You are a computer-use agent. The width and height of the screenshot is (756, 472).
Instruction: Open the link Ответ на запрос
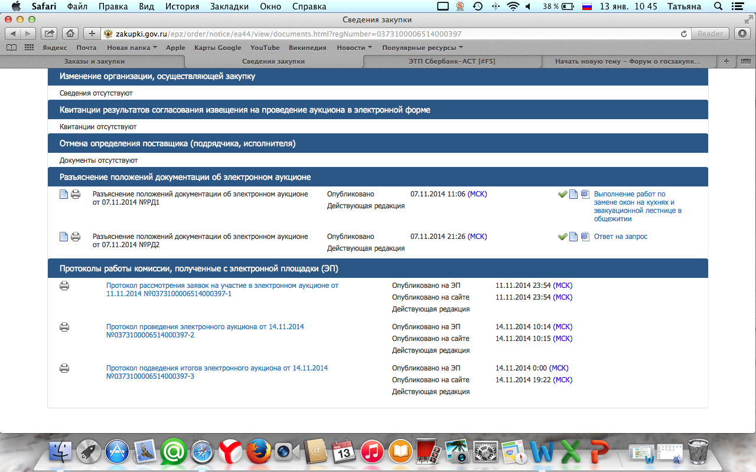coord(620,237)
